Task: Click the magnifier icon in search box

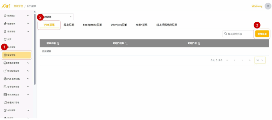Action: tap(226, 34)
